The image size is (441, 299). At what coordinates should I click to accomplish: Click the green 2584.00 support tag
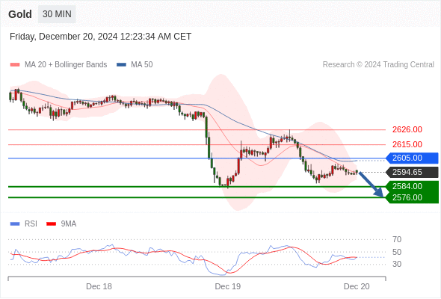[x=412, y=186]
